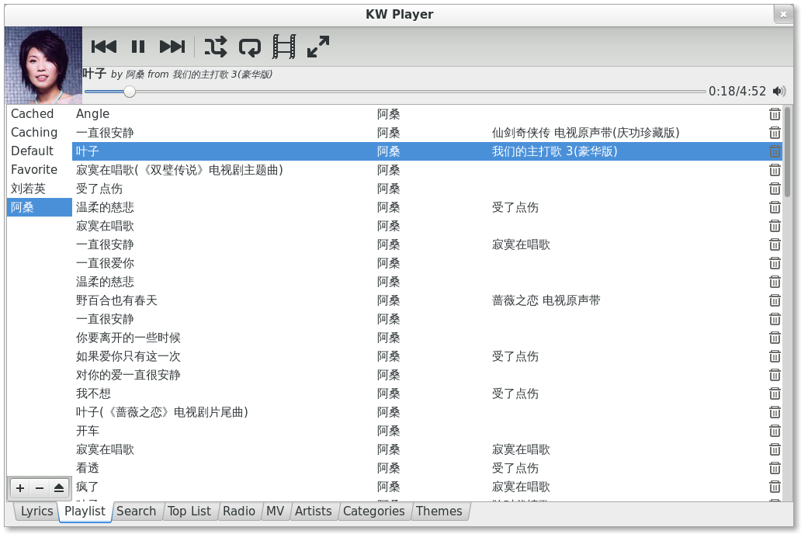This screenshot has width=801, height=534.
Task: Open the 刘若英 playlist
Action: point(40,189)
